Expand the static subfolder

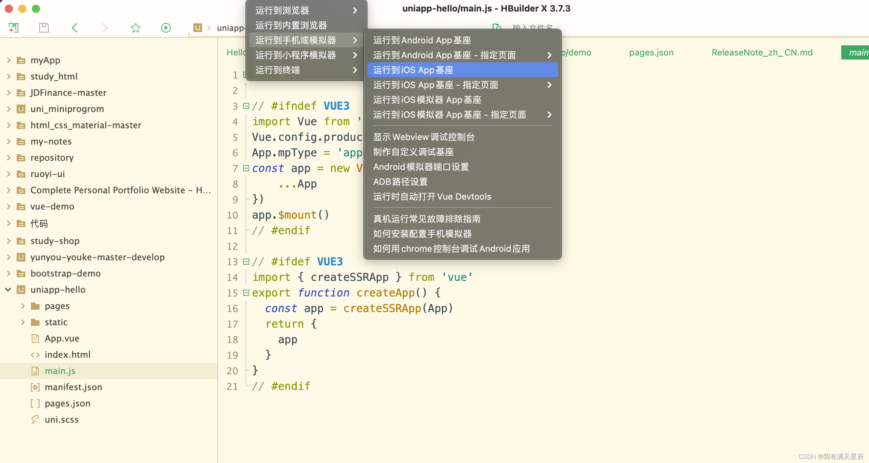pos(23,322)
